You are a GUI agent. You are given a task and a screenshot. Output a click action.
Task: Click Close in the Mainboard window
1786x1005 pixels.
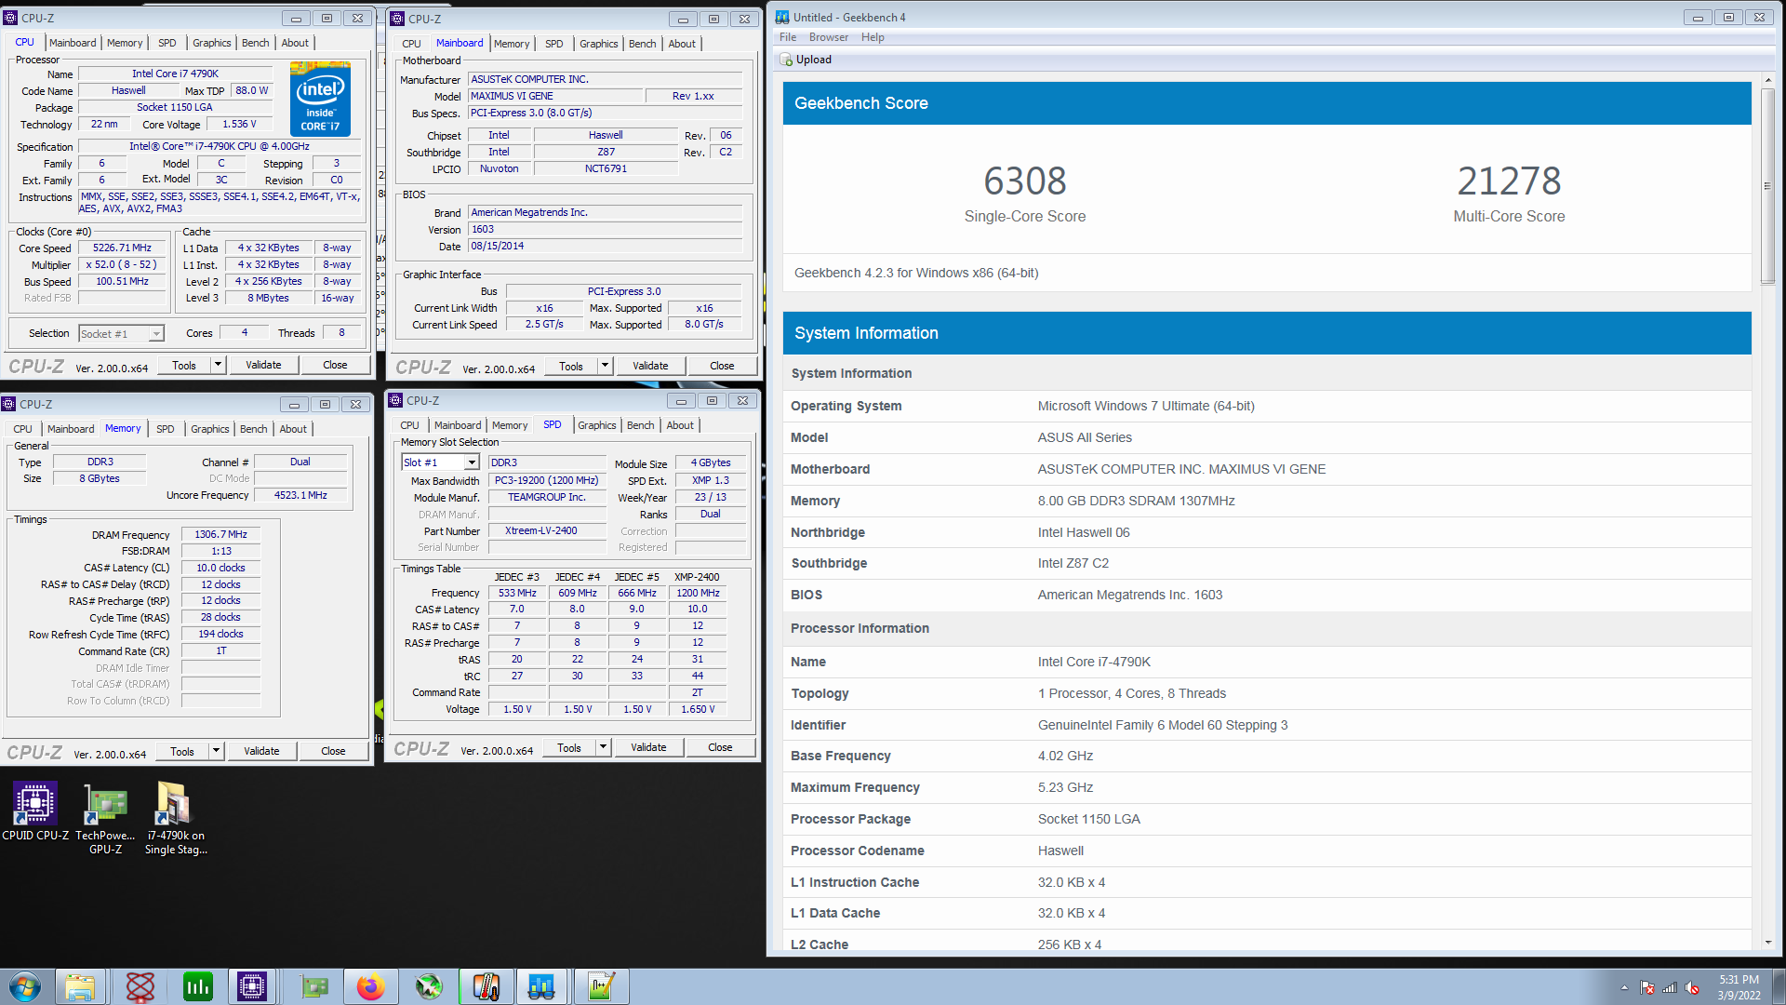coord(722,366)
